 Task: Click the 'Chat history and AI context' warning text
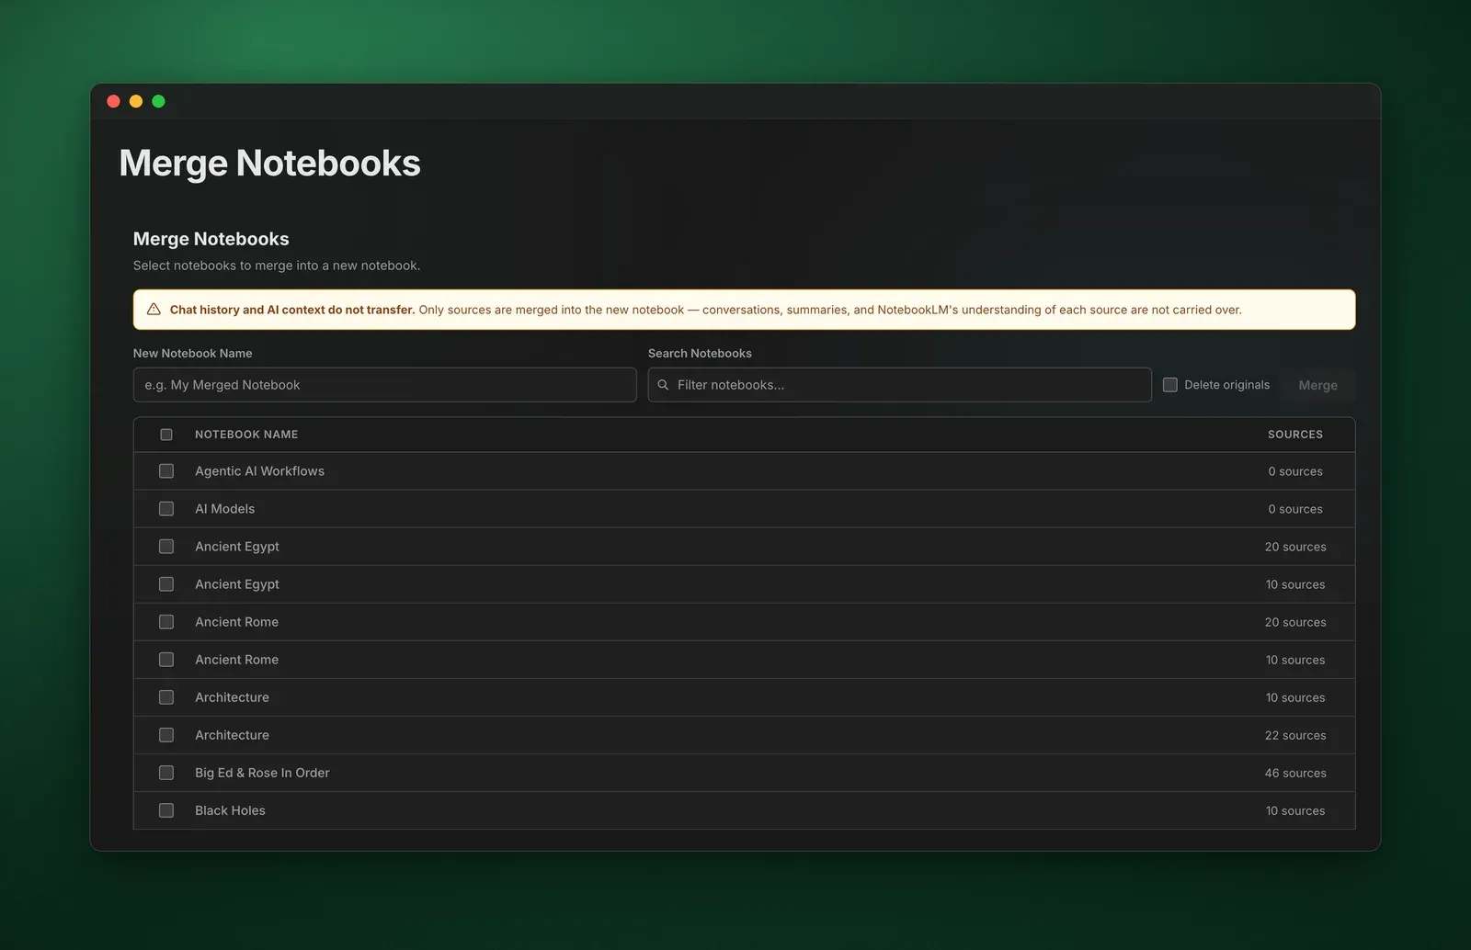[292, 310]
